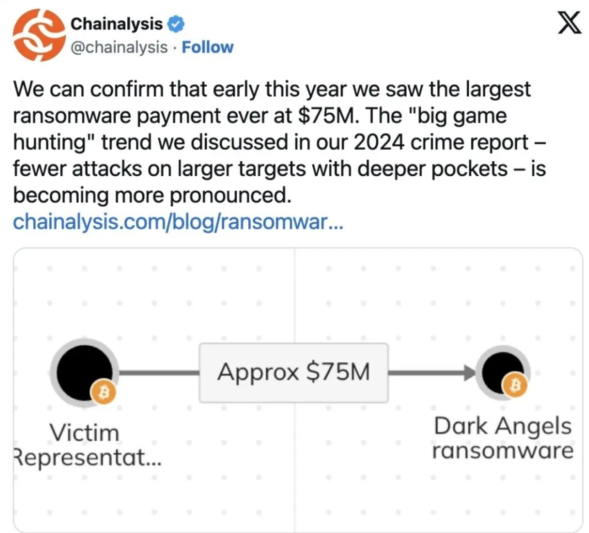
Task: Select the Dark Angels ransomware black node
Action: pyautogui.click(x=501, y=372)
